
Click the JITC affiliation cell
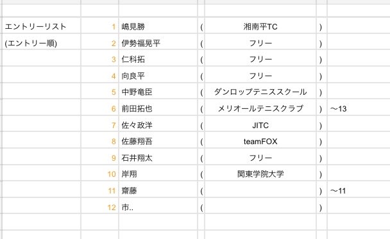[x=260, y=125]
